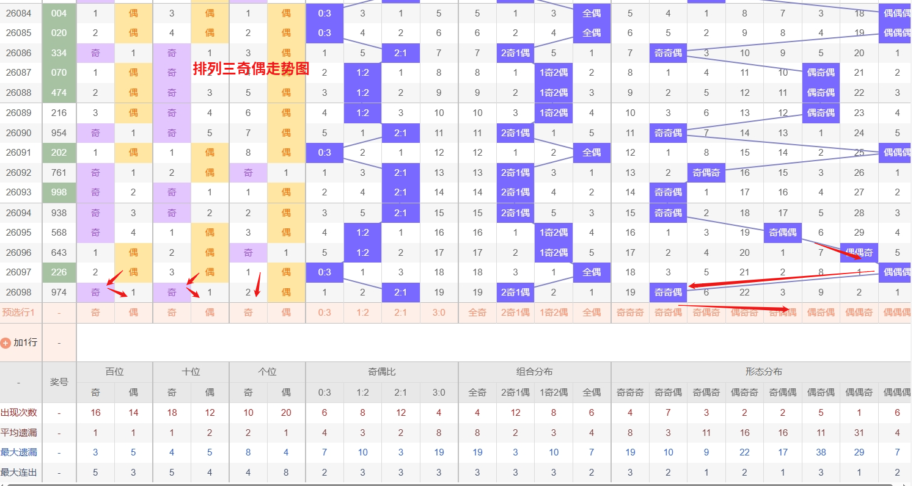Click highlighted 偶偶奇 cell in row 26096
913x486 pixels.
(x=859, y=253)
